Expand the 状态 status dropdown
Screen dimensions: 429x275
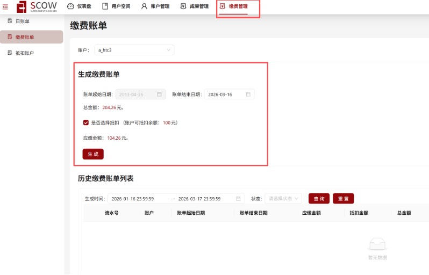(x=283, y=199)
